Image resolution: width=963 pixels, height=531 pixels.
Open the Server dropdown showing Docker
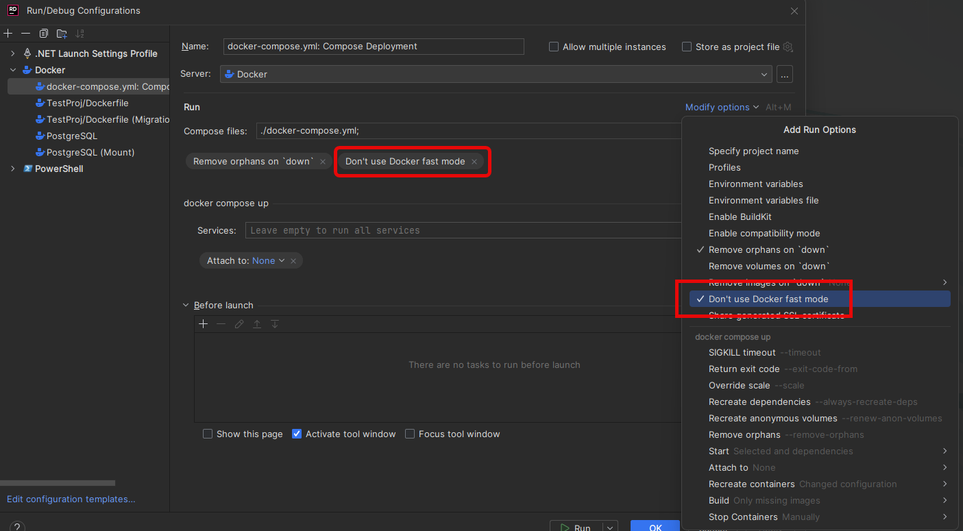(496, 74)
